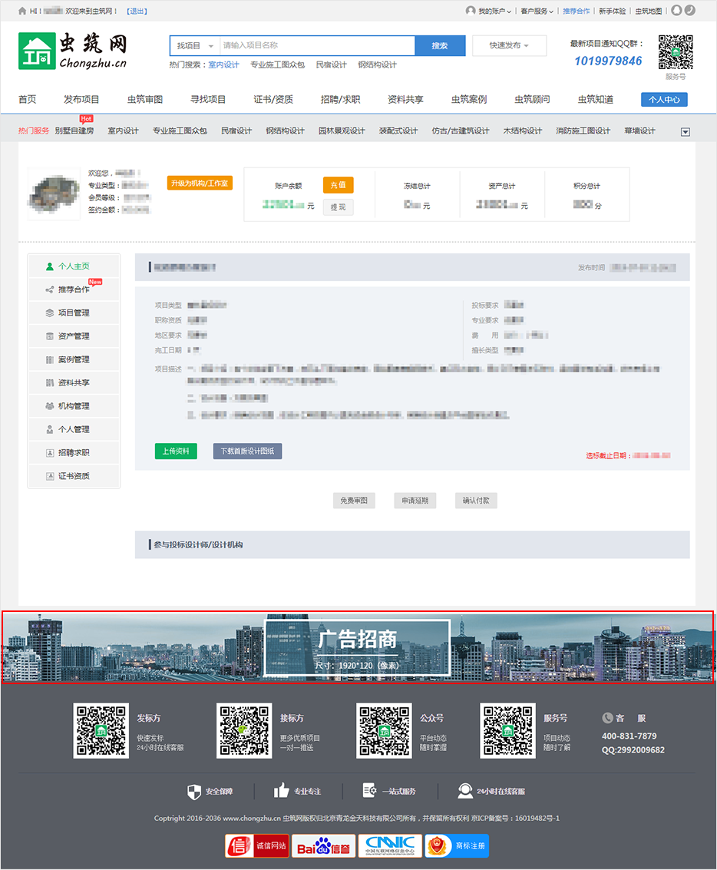Click the 机构管理 group icon in sidebar
This screenshot has height=870, width=717.
click(50, 406)
